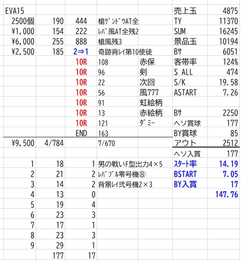Select the 男の戦いF型出力4×5 cell
This screenshot has height=261, width=241.
tap(130, 164)
